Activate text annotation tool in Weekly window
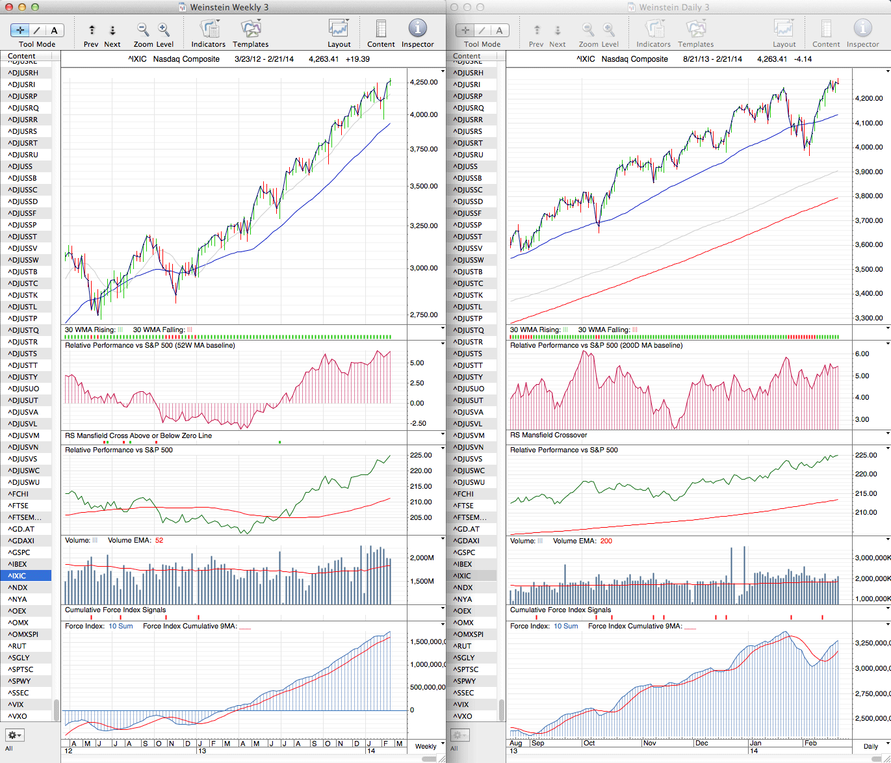The width and height of the screenshot is (891, 763). (x=54, y=30)
